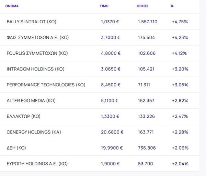Open BALLY'S INTRALOT (ΚΟ) stock
The image size is (206, 176).
(x=31, y=22)
